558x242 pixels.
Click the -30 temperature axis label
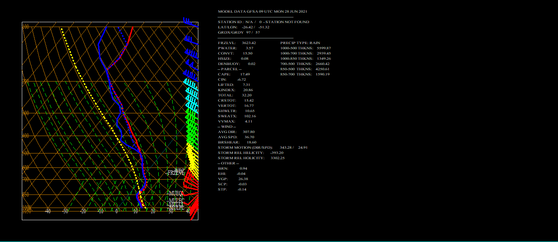tap(65, 211)
